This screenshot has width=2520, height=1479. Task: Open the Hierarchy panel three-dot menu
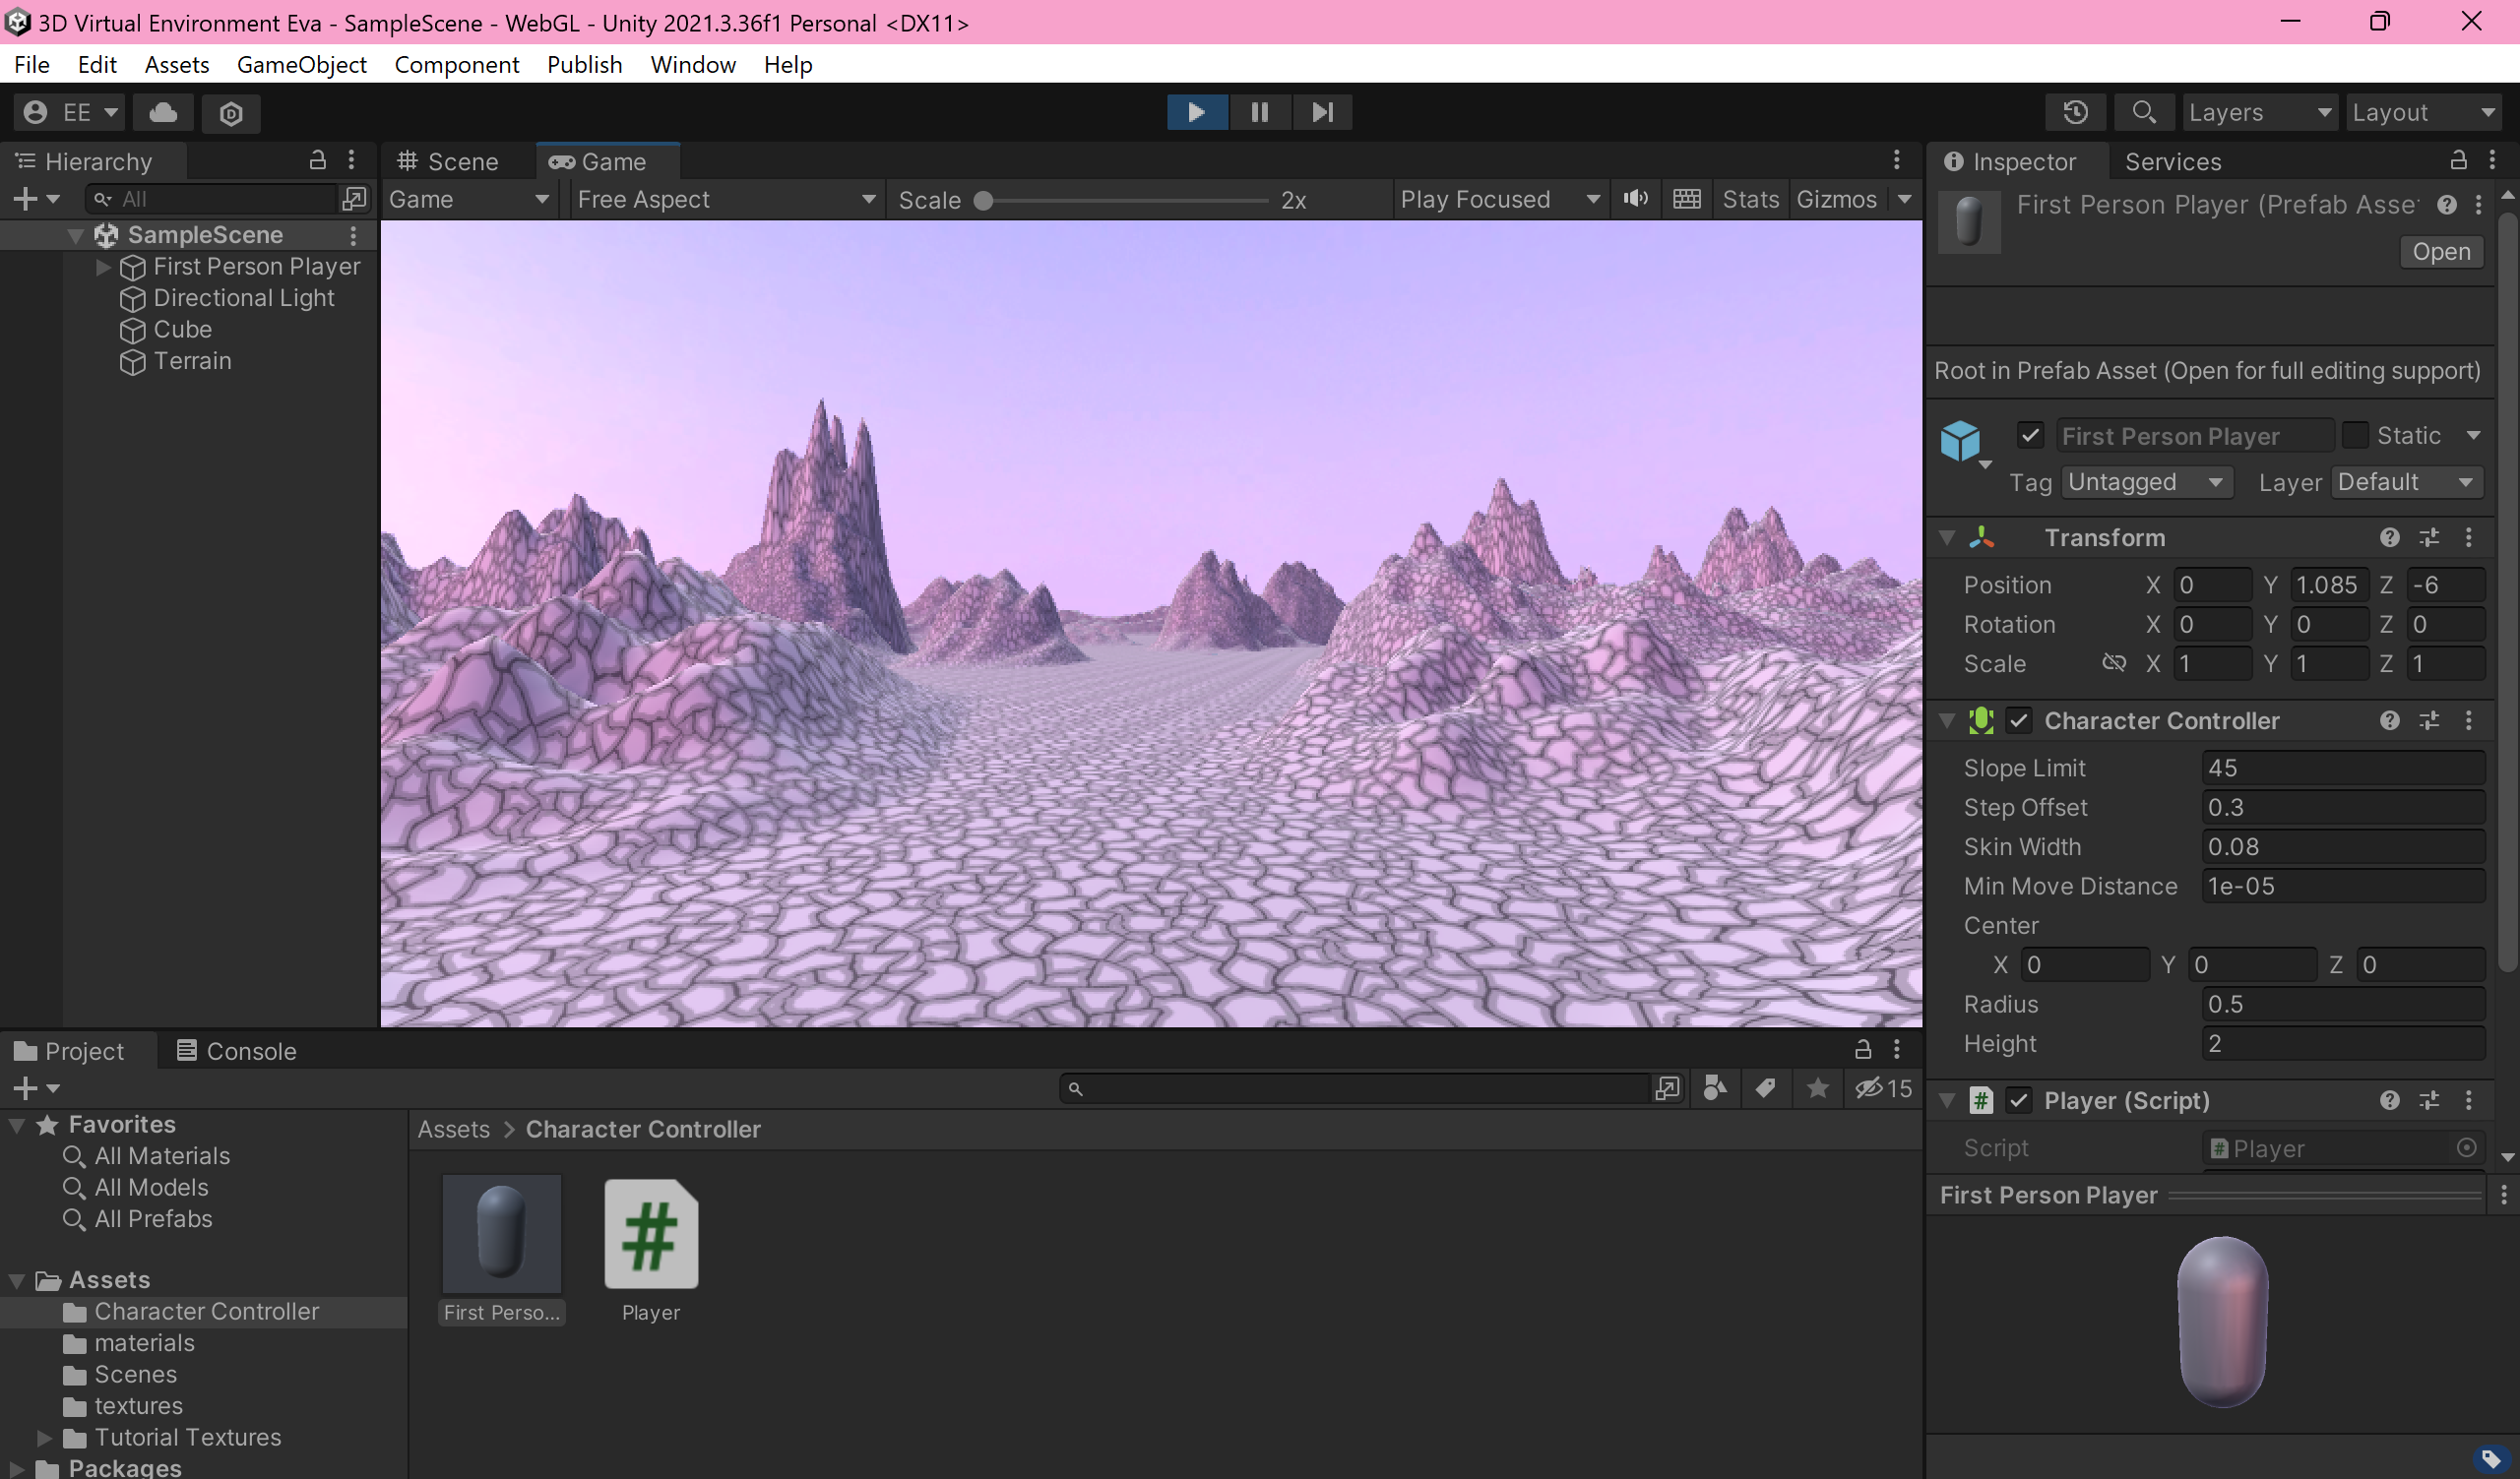click(x=351, y=159)
